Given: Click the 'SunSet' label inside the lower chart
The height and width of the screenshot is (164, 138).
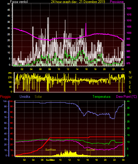Looking at the screenshot, I should click(x=91, y=150).
